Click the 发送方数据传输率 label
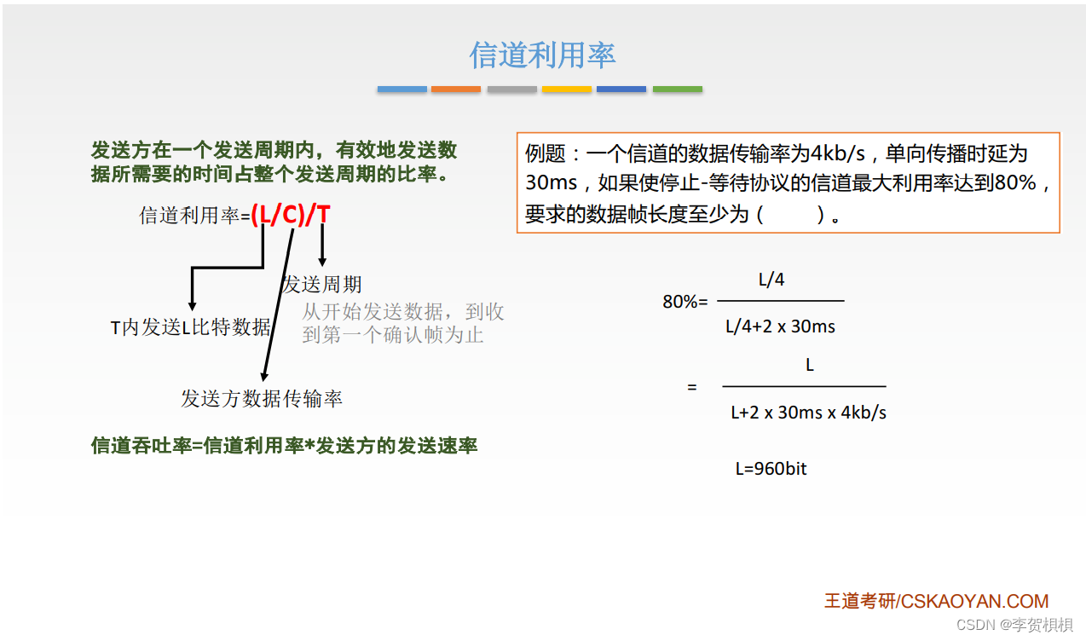1086x641 pixels. pos(262,398)
